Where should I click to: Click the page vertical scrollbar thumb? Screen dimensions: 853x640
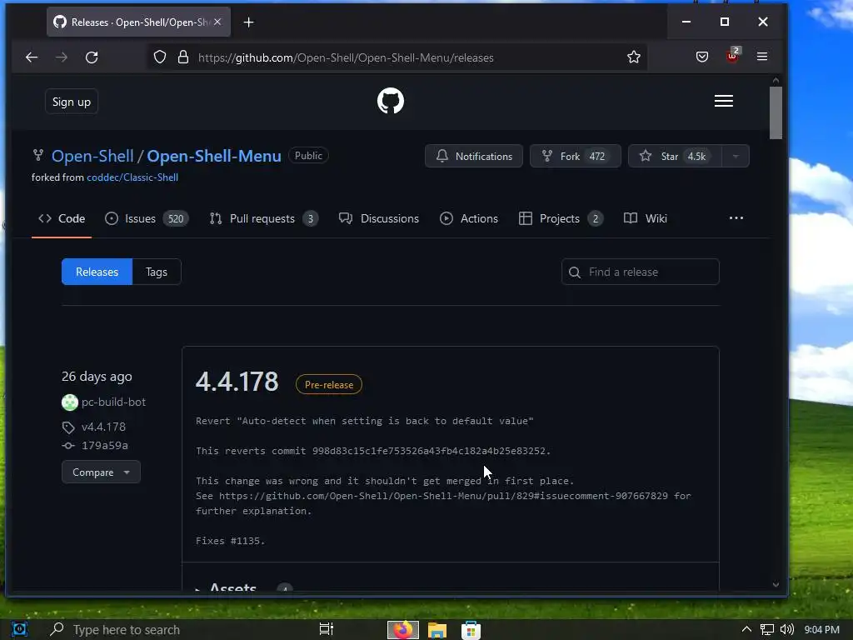pyautogui.click(x=776, y=112)
